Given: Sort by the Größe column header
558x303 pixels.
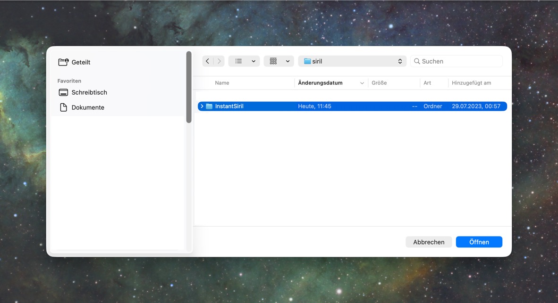Looking at the screenshot, I should tap(379, 83).
